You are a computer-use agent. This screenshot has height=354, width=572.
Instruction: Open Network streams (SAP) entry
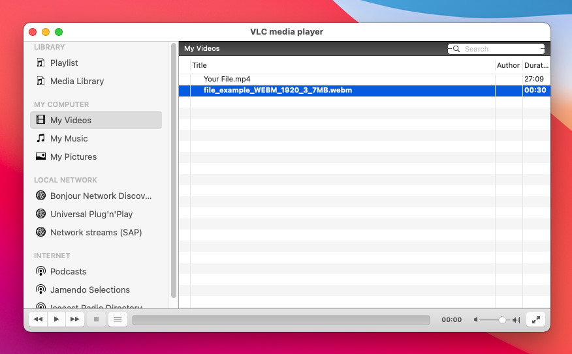point(96,232)
